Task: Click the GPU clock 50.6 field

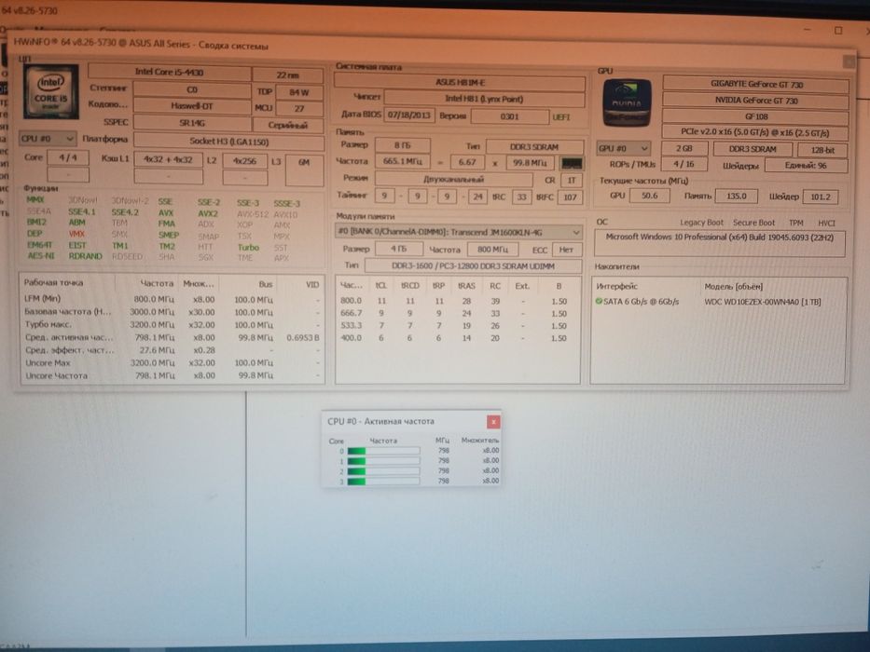Action: [649, 196]
